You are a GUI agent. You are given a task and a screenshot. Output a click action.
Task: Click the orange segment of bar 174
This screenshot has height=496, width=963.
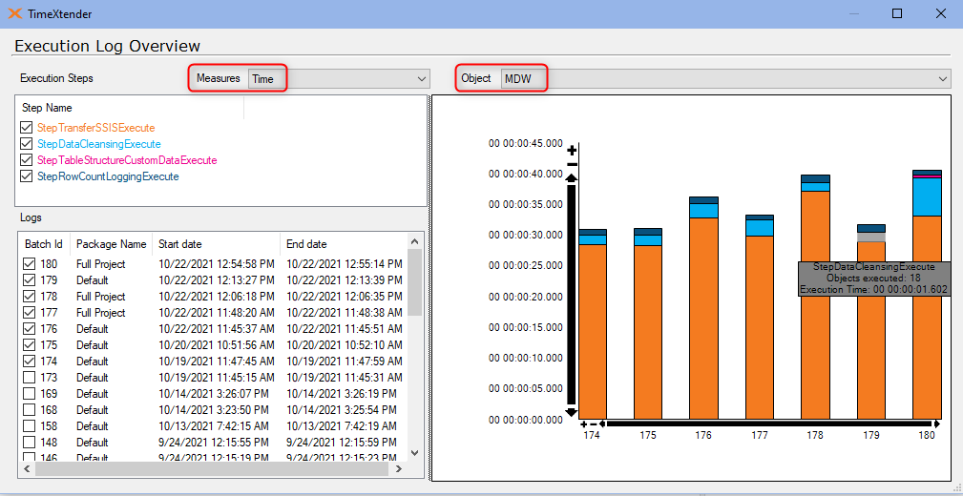[593, 332]
